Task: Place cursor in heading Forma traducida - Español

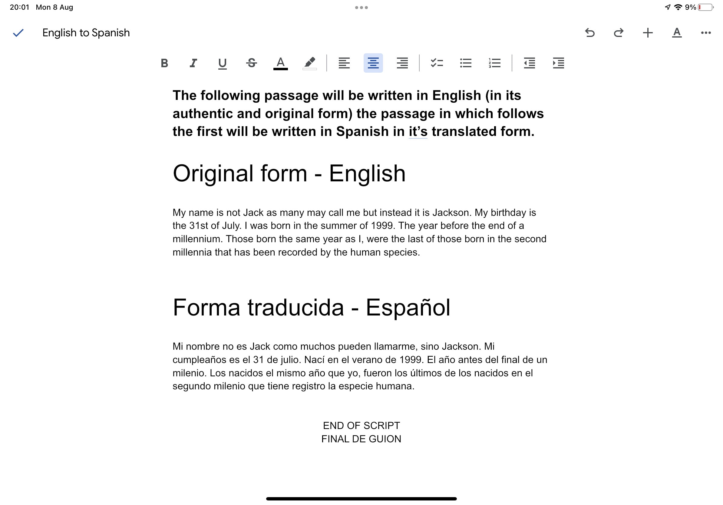Action: (312, 308)
